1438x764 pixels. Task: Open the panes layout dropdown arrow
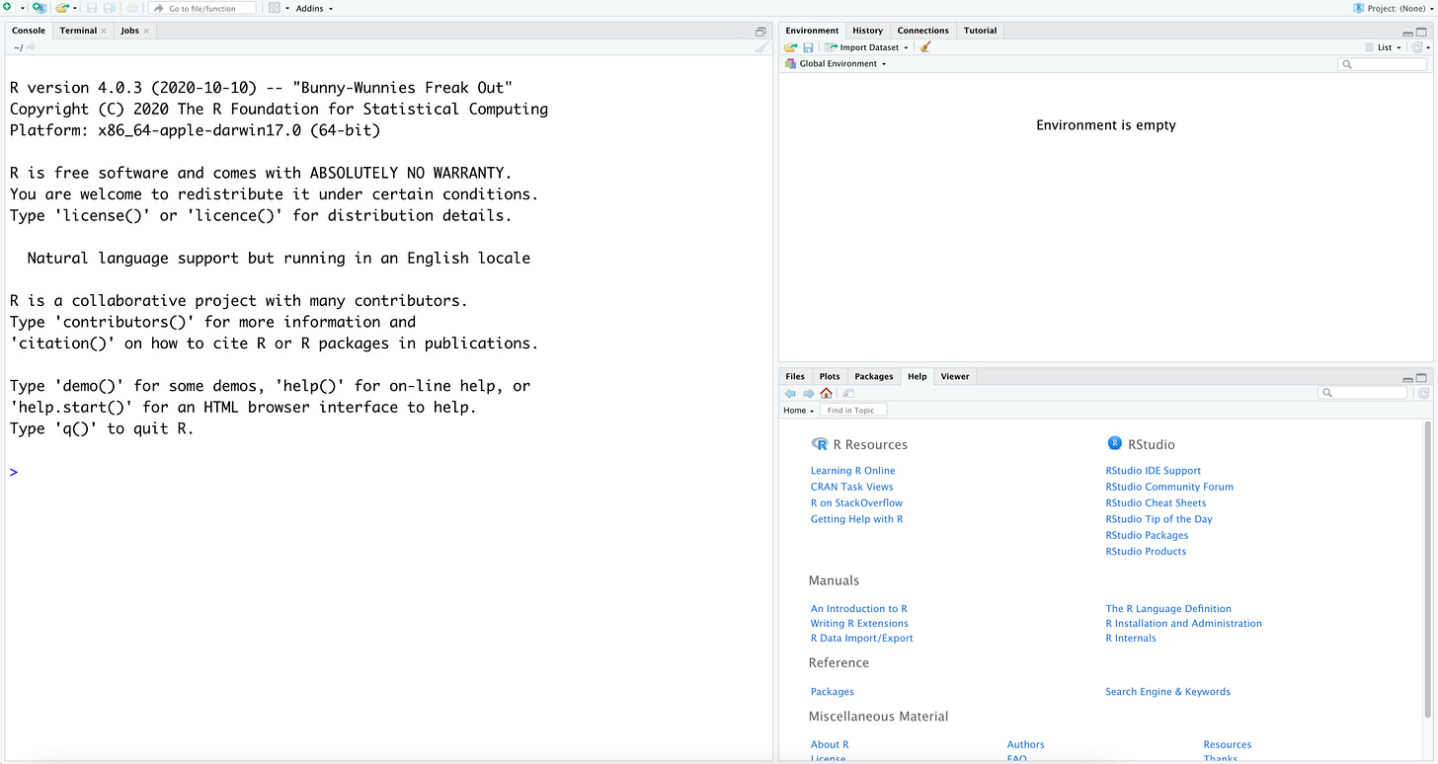287,8
